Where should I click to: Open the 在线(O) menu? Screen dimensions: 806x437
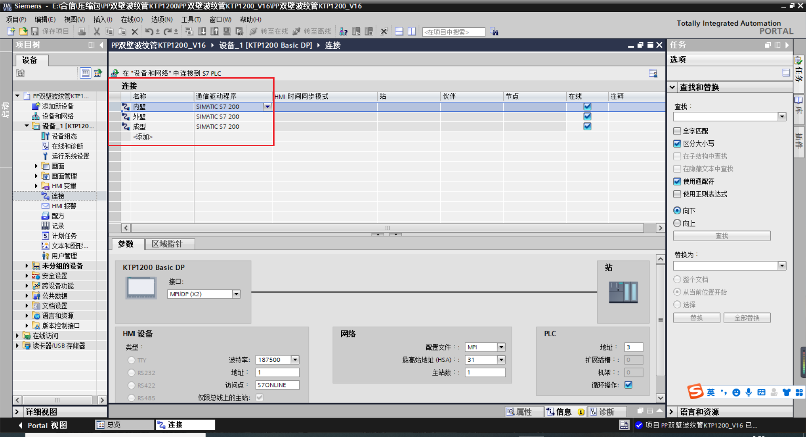(131, 19)
